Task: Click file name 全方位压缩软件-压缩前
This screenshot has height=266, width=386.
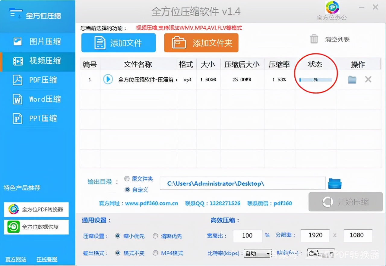Action: (147, 80)
